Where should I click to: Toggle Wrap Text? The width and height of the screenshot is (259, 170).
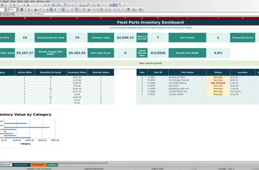coord(72,10)
